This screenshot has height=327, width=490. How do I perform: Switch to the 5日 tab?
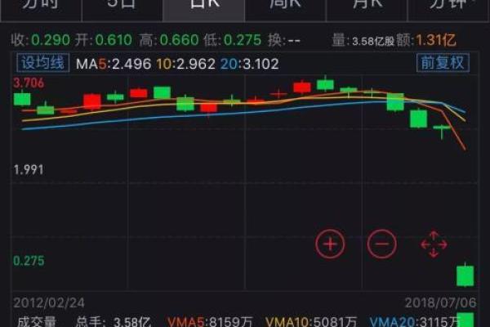(122, 9)
